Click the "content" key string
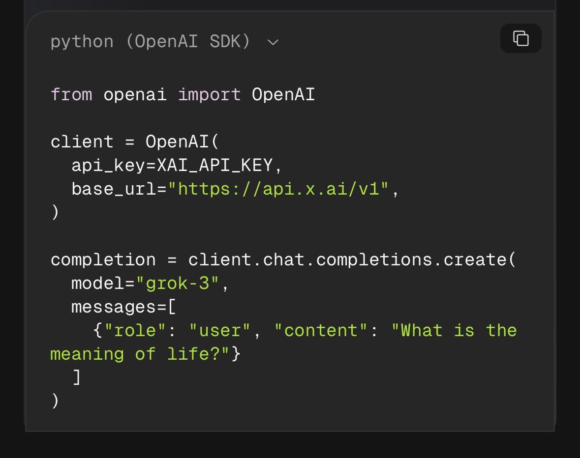 [320, 331]
